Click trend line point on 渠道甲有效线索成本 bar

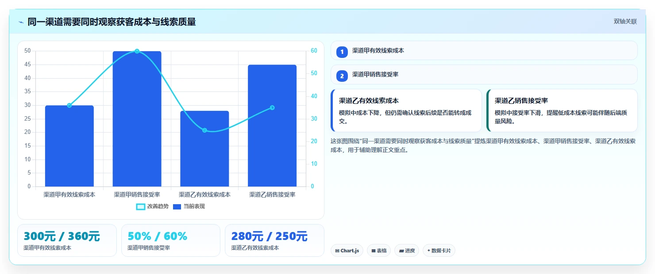pyautogui.click(x=69, y=105)
